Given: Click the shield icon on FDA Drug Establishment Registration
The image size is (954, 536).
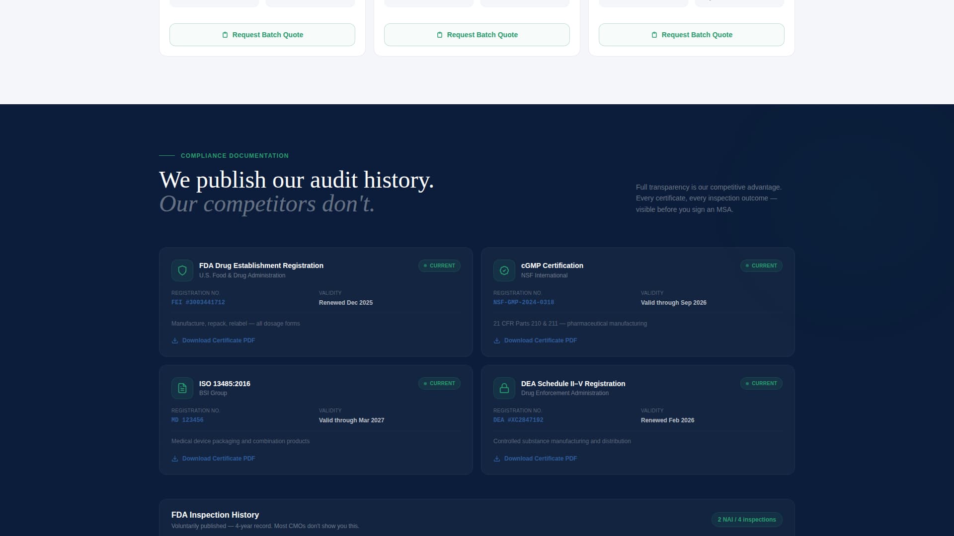Looking at the screenshot, I should tap(182, 270).
